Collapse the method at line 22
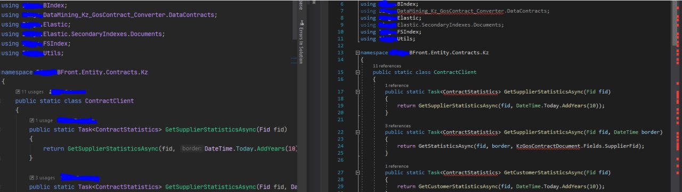Screen dimensions: 682x192 [357, 132]
